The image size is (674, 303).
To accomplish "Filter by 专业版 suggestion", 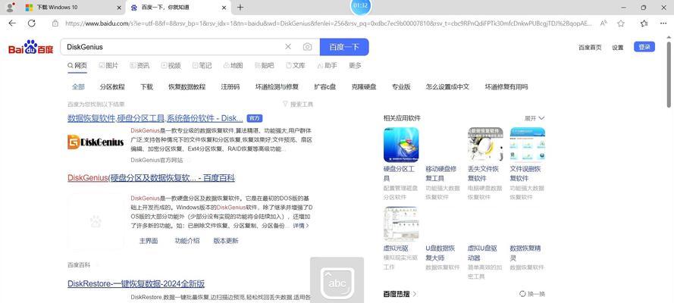I will click(x=401, y=86).
